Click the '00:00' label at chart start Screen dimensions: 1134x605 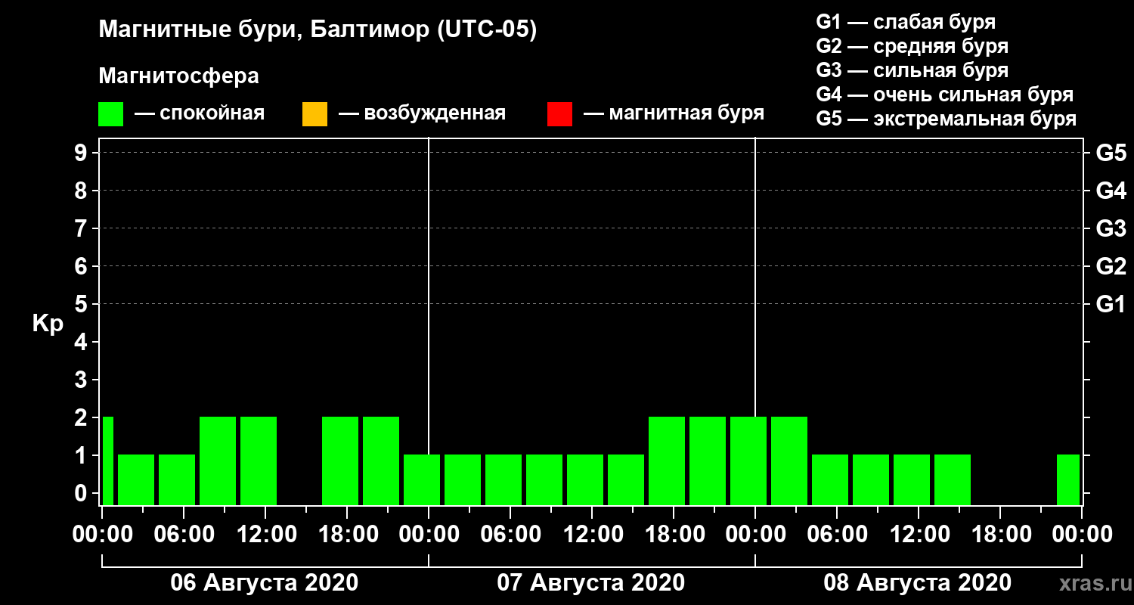click(x=102, y=534)
